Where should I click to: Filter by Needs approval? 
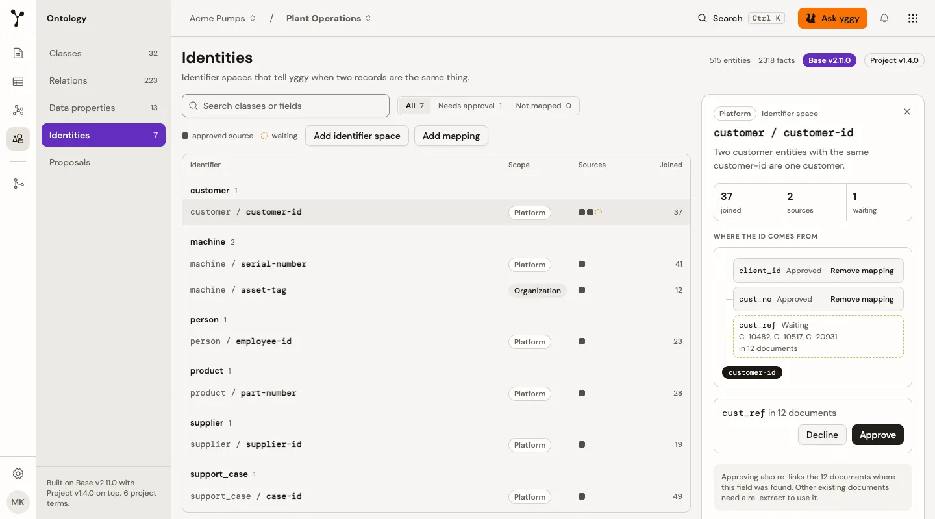[x=470, y=106]
